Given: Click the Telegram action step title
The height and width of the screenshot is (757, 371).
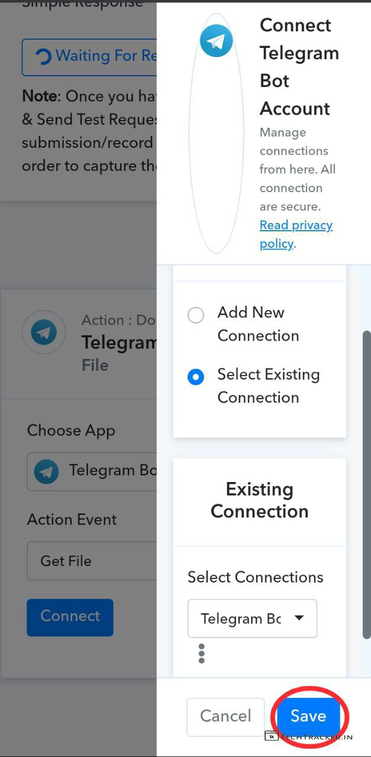Looking at the screenshot, I should click(119, 342).
